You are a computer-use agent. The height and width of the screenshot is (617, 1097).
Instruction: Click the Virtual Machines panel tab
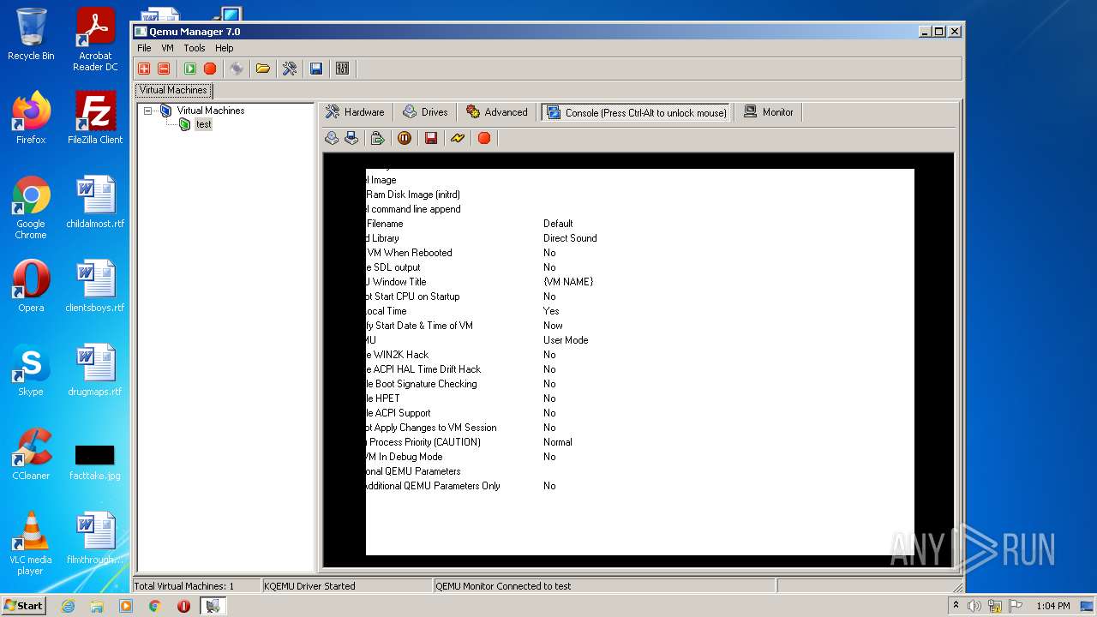[x=173, y=90]
